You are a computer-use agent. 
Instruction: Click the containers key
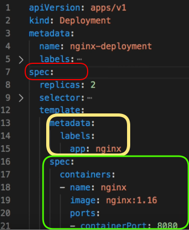(86, 175)
